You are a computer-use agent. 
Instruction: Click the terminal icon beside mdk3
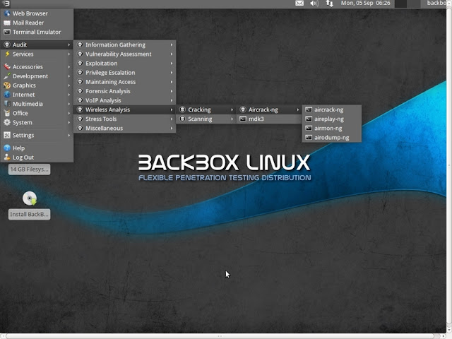click(243, 119)
